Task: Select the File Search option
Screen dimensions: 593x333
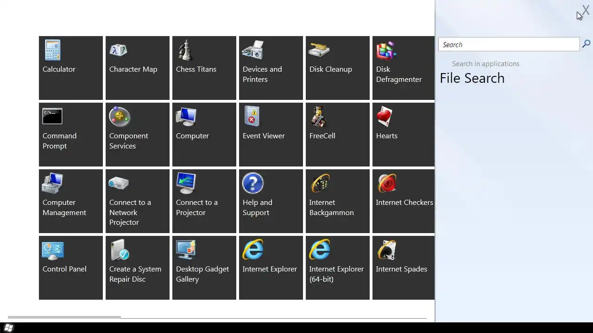Action: pos(472,78)
